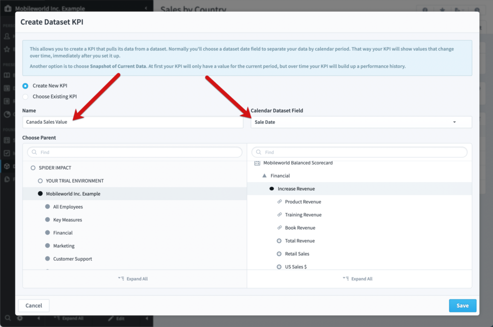Click the Name field containing Canada Sales Value
Image resolution: width=493 pixels, height=327 pixels.
click(132, 122)
